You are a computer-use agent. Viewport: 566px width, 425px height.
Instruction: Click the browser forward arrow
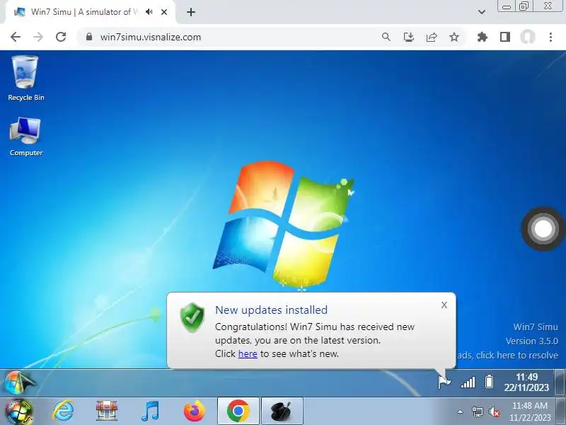[x=38, y=37]
